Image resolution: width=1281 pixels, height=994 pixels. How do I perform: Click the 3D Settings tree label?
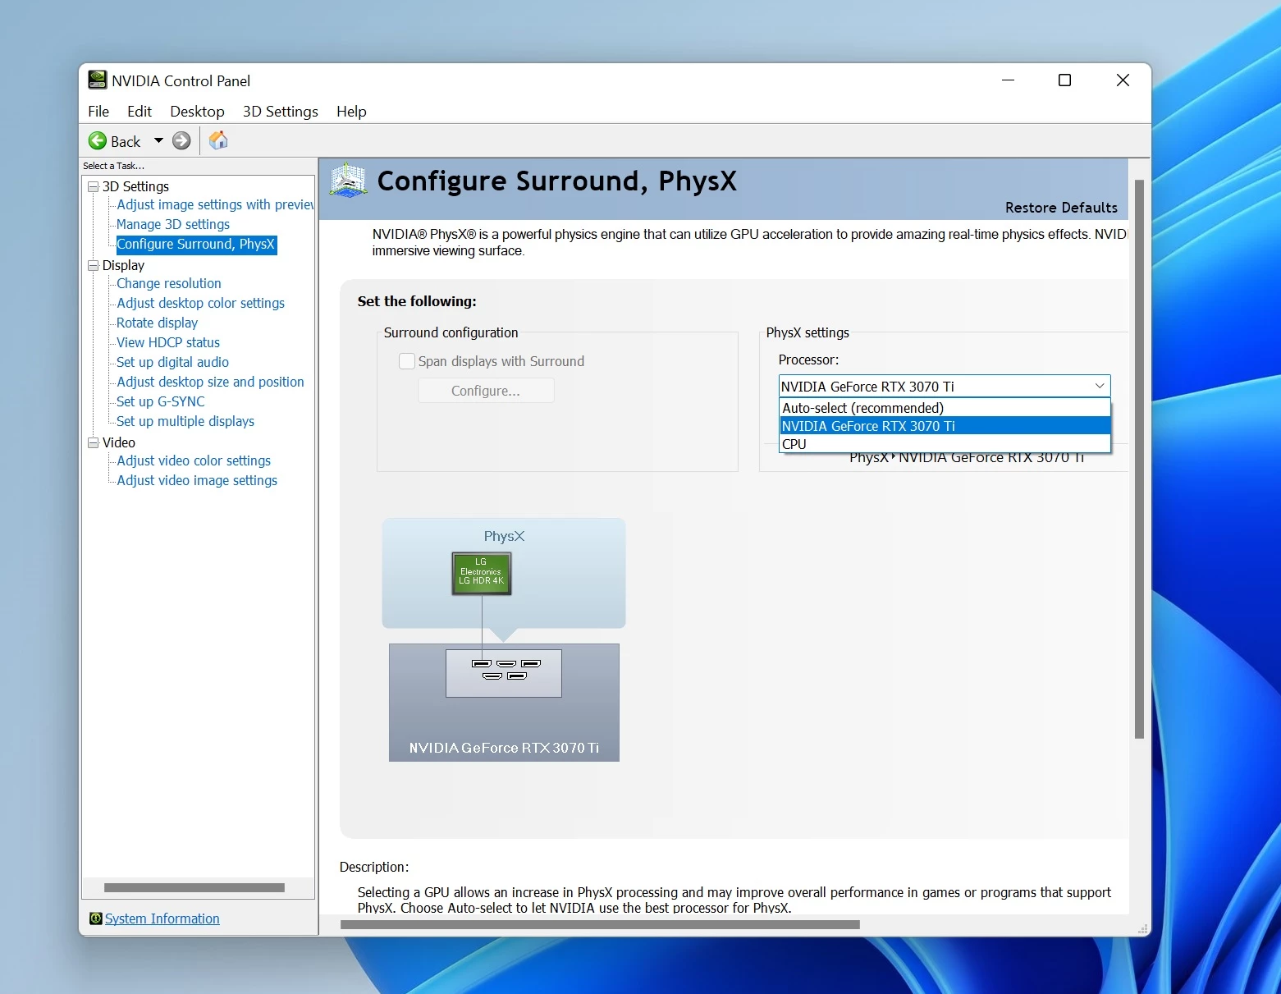tap(135, 186)
